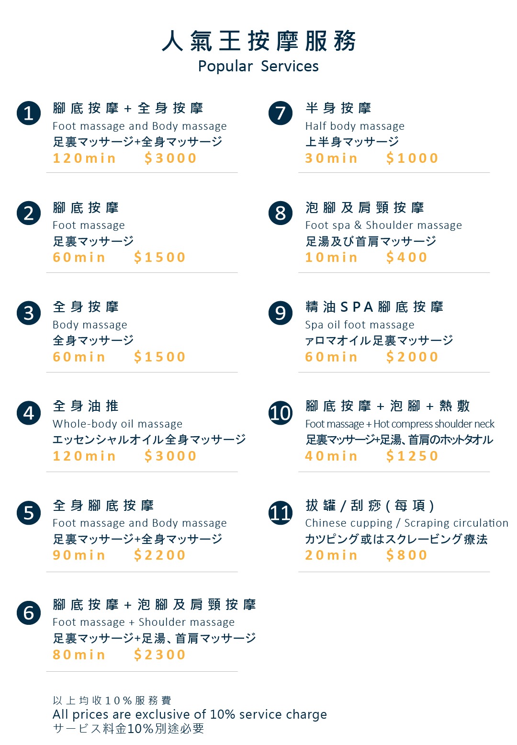Click the number 8 circle badge
The width and height of the screenshot is (517, 745).
281,213
